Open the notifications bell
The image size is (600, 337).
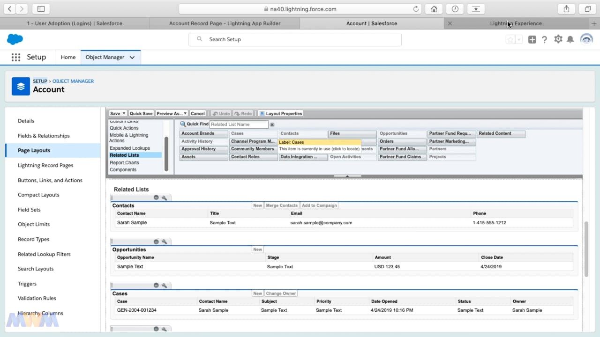(x=570, y=40)
